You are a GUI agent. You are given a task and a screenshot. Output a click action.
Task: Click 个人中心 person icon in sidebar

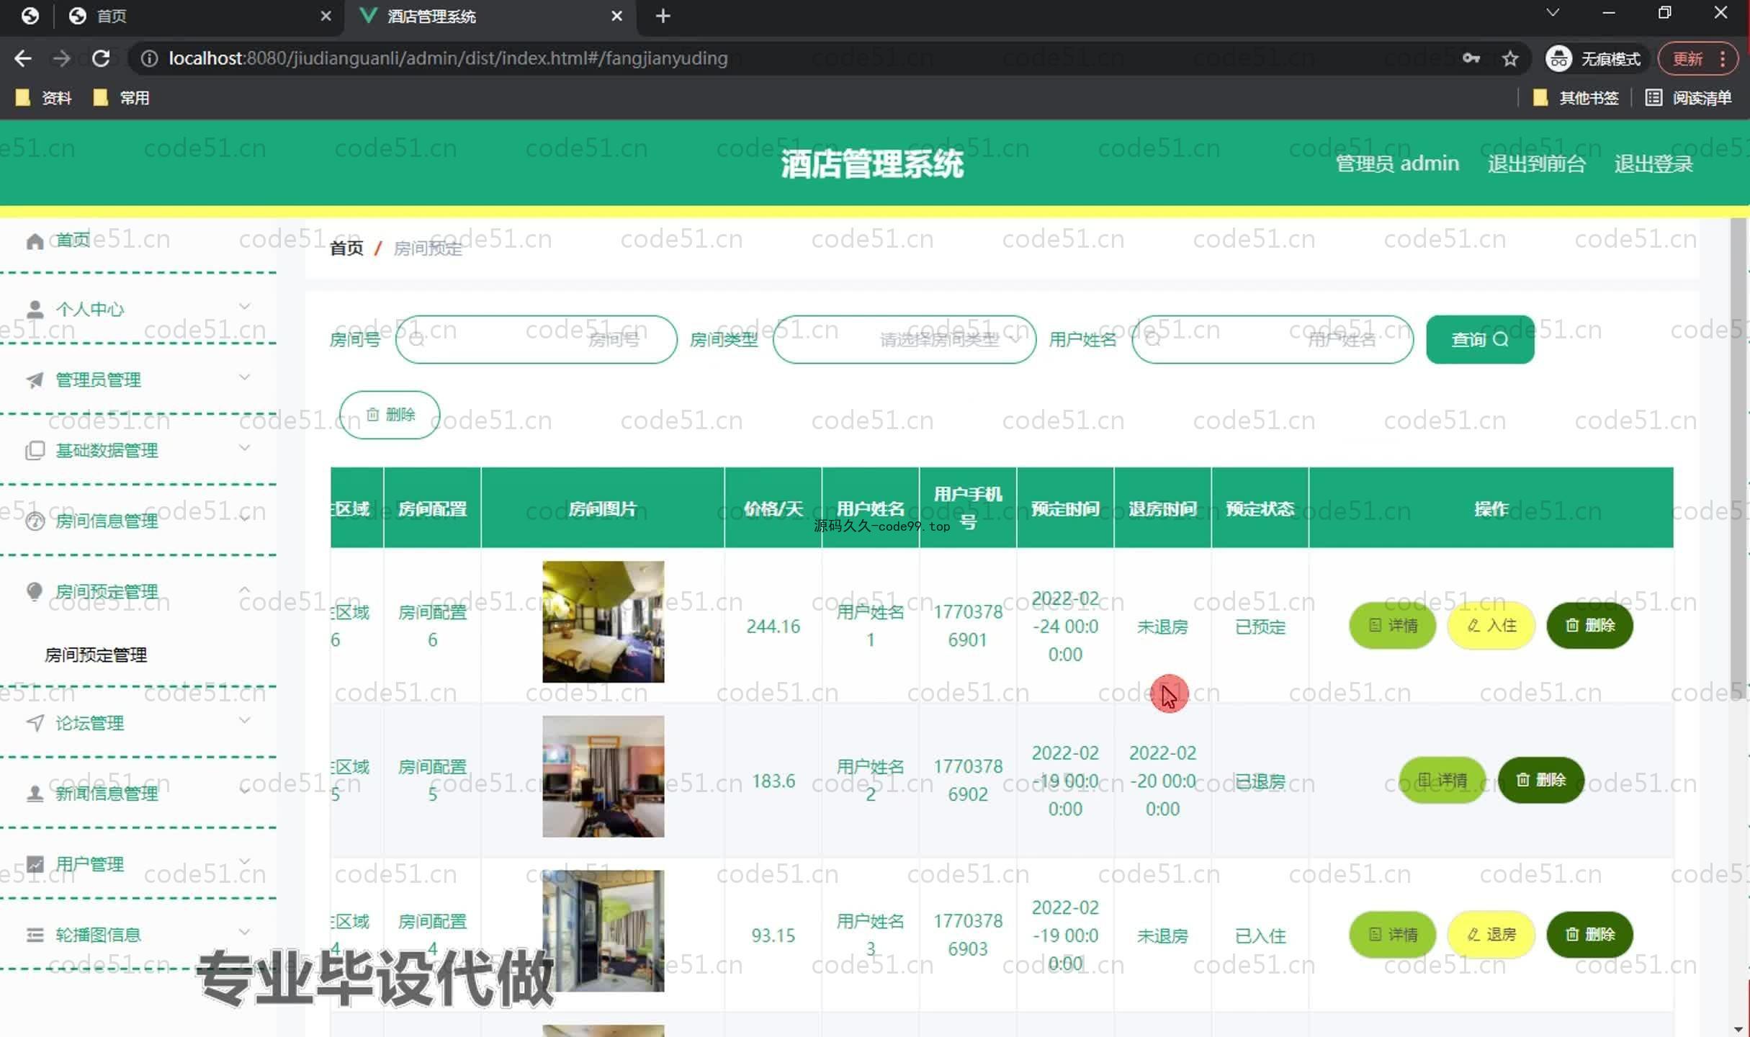click(x=35, y=310)
